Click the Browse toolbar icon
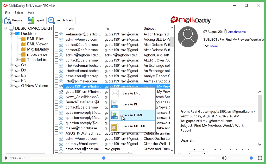The width and height of the screenshot is (266, 164). pyautogui.click(x=8, y=20)
